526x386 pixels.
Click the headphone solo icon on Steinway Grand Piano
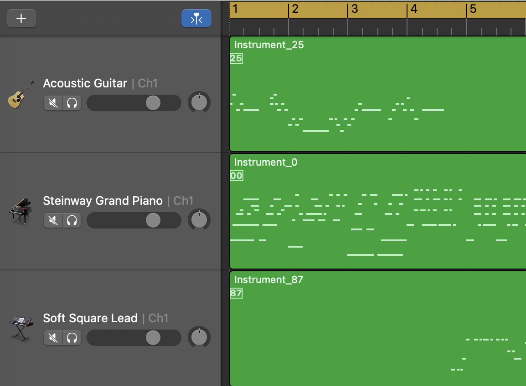tap(72, 220)
